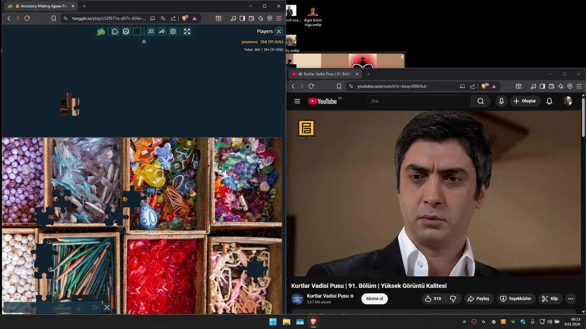Click the Abone ol subscribe button
The image size is (586, 329).
[x=374, y=299]
